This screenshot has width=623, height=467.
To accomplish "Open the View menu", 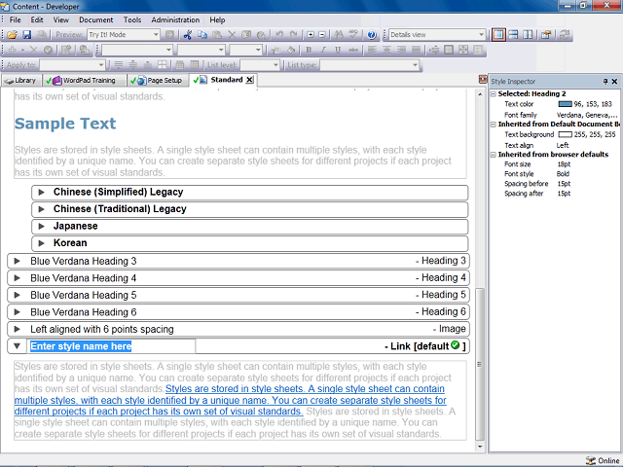I will pos(60,19).
